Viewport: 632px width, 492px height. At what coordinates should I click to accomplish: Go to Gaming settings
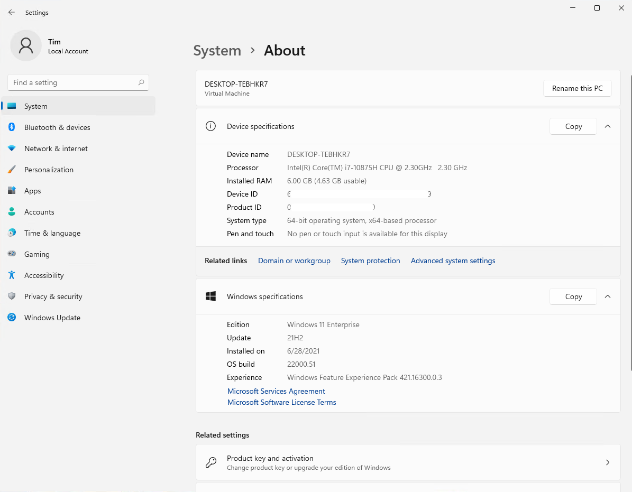(79, 254)
